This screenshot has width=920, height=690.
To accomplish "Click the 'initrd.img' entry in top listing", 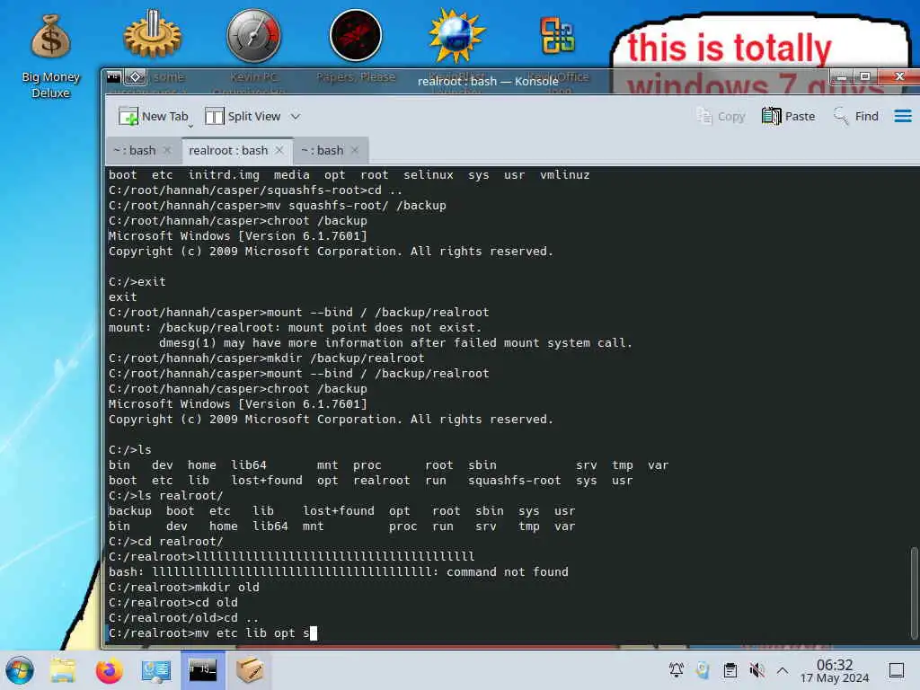I will pos(224,175).
